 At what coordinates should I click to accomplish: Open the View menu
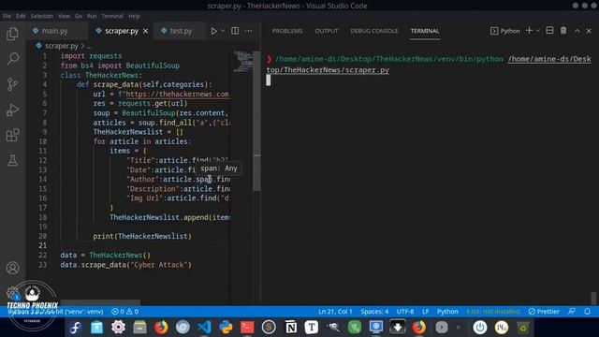pos(64,16)
